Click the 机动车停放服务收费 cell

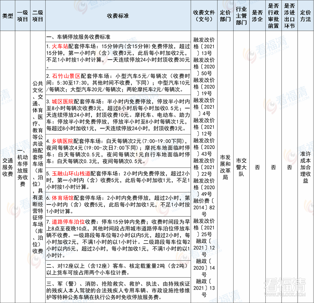tap(23, 167)
